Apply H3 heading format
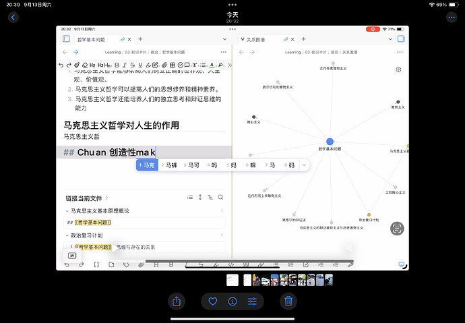 coord(100,65)
